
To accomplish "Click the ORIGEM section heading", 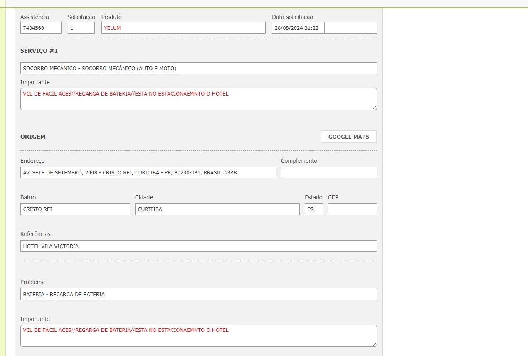I will pyautogui.click(x=33, y=137).
